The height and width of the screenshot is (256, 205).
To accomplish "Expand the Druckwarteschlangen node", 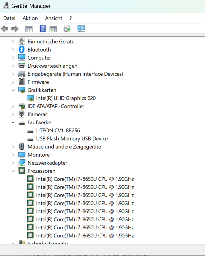I will coord(13,66).
